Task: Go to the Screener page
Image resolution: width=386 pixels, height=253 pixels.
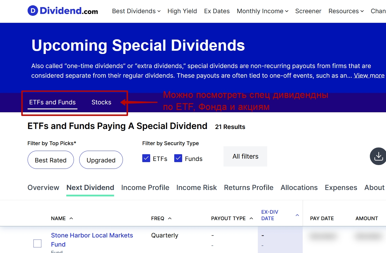Action: (x=308, y=11)
